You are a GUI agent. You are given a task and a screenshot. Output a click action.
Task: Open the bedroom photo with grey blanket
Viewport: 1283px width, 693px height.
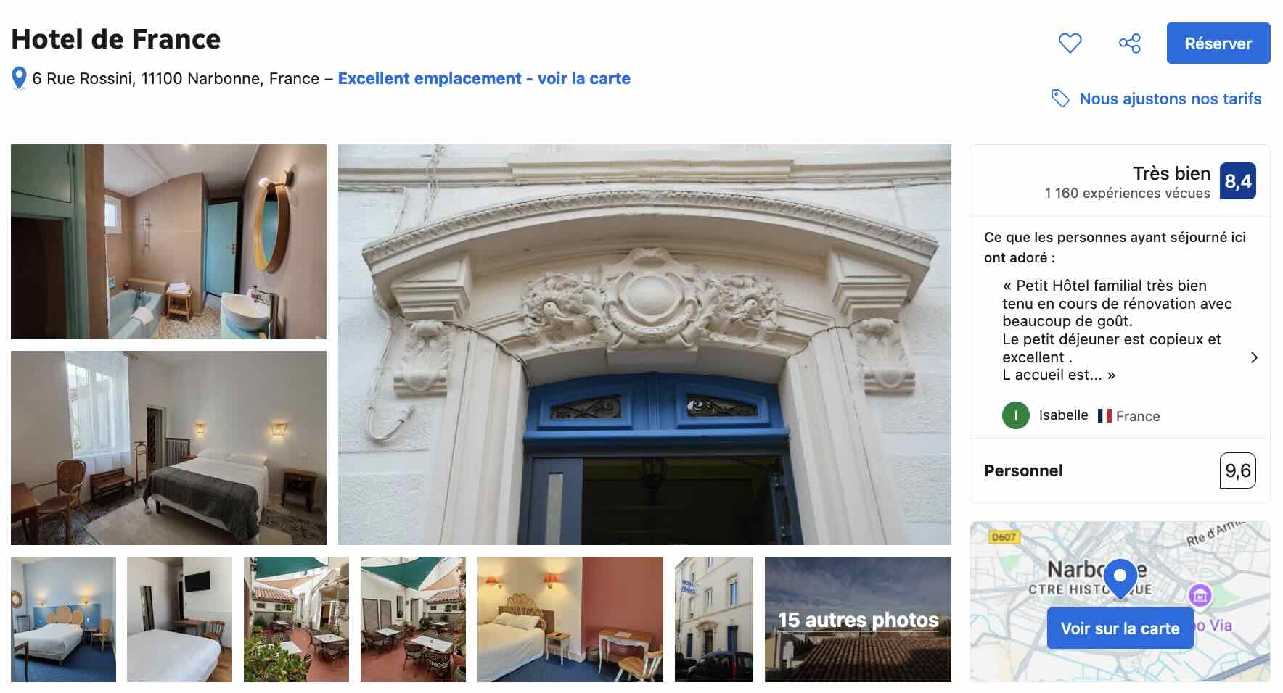(168, 448)
